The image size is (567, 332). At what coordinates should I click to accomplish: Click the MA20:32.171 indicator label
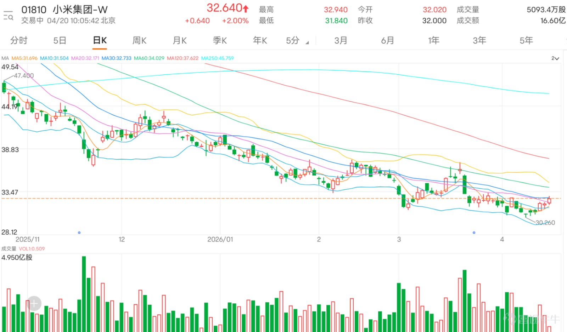85,58
